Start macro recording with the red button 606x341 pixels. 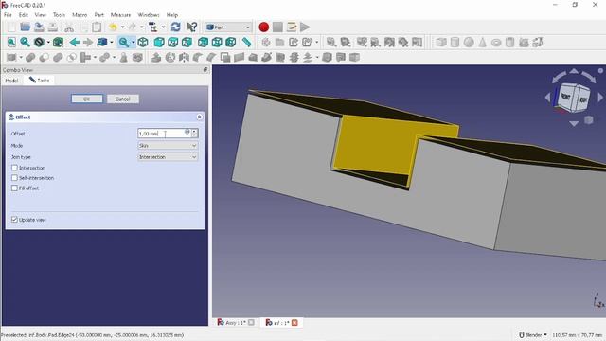click(x=264, y=27)
